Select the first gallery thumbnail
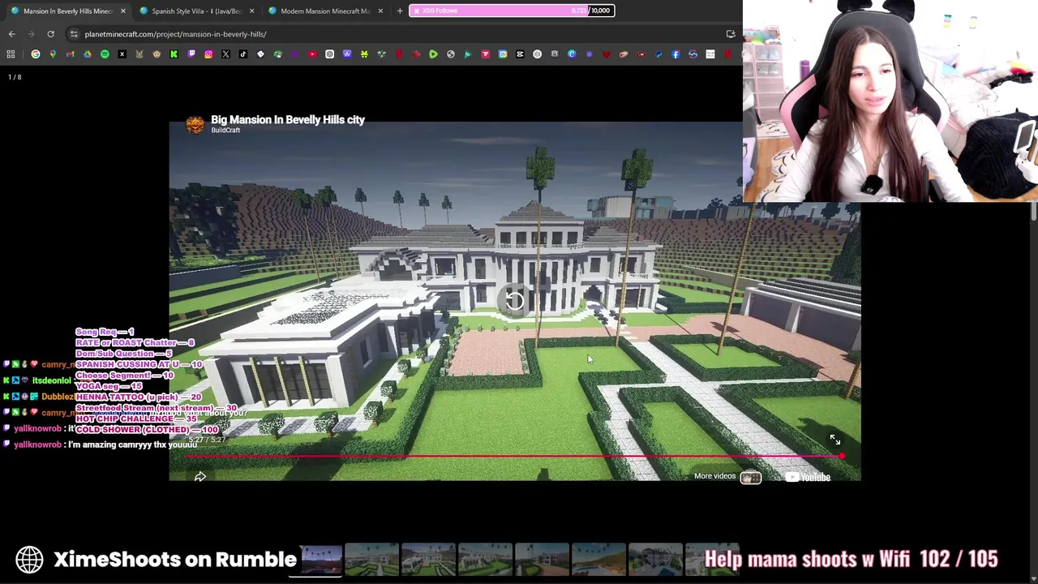This screenshot has height=584, width=1038. click(x=322, y=560)
